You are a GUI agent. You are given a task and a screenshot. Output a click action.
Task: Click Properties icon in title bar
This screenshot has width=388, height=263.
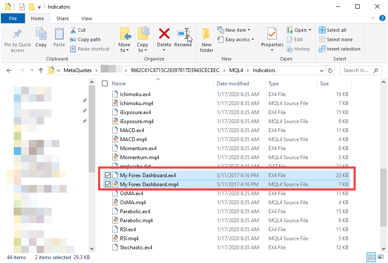point(22,7)
